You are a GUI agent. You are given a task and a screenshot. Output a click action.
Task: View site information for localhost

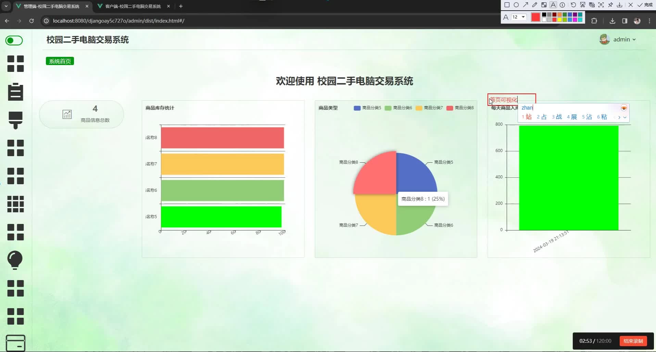coord(46,21)
